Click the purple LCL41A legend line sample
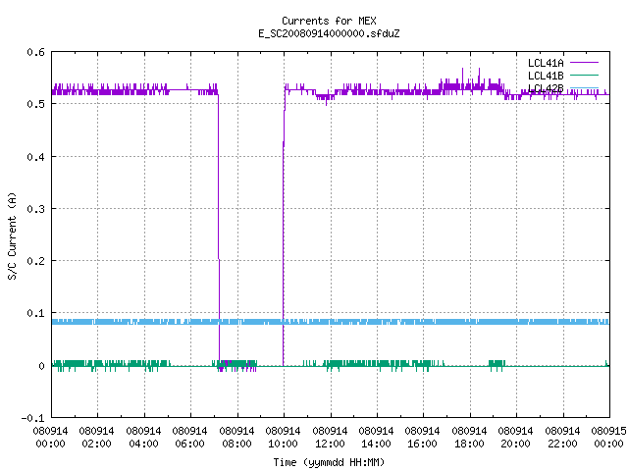The image size is (628, 471). pos(584,63)
